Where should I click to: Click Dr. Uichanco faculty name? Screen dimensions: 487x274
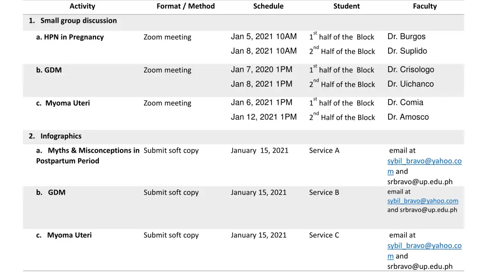click(x=410, y=84)
